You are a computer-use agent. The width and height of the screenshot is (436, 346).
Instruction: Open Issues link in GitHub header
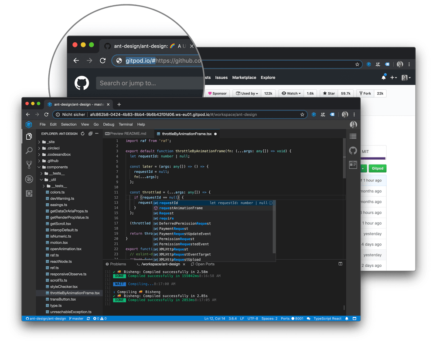pos(221,77)
